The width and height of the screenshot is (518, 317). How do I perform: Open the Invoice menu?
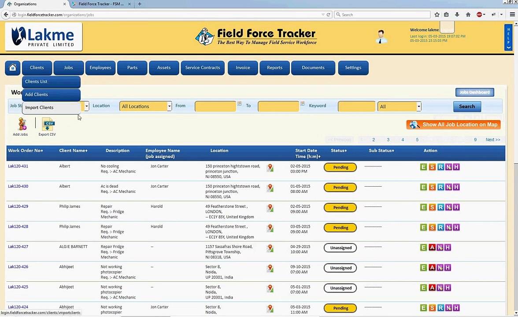point(243,68)
